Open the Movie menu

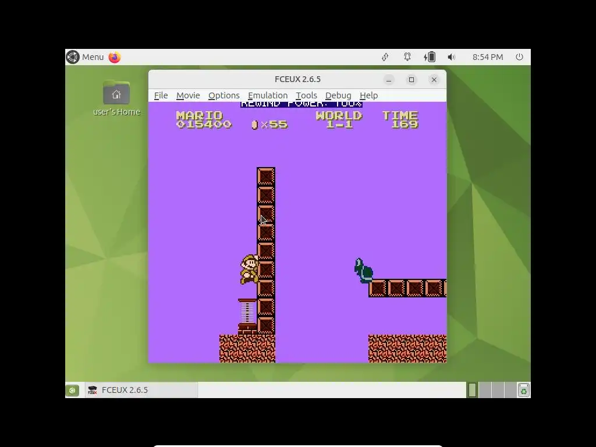[x=188, y=95]
